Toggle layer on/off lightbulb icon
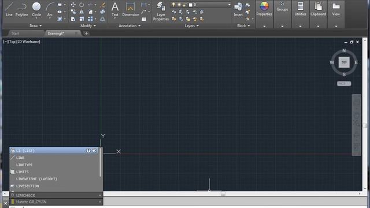Screen dimensions: 370x208 [x=173, y=5]
